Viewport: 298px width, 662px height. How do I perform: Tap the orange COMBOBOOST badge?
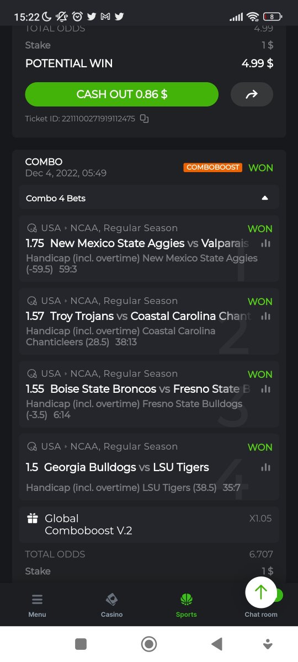(213, 167)
